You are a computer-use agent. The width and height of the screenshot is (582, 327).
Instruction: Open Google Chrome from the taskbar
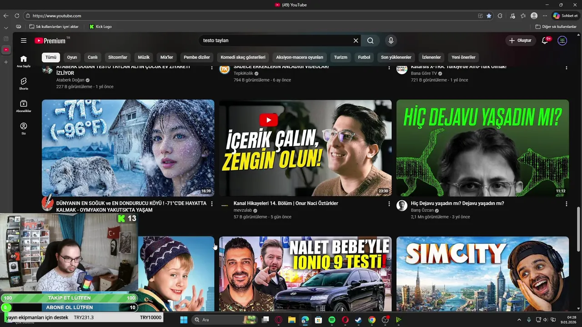[x=372, y=320]
